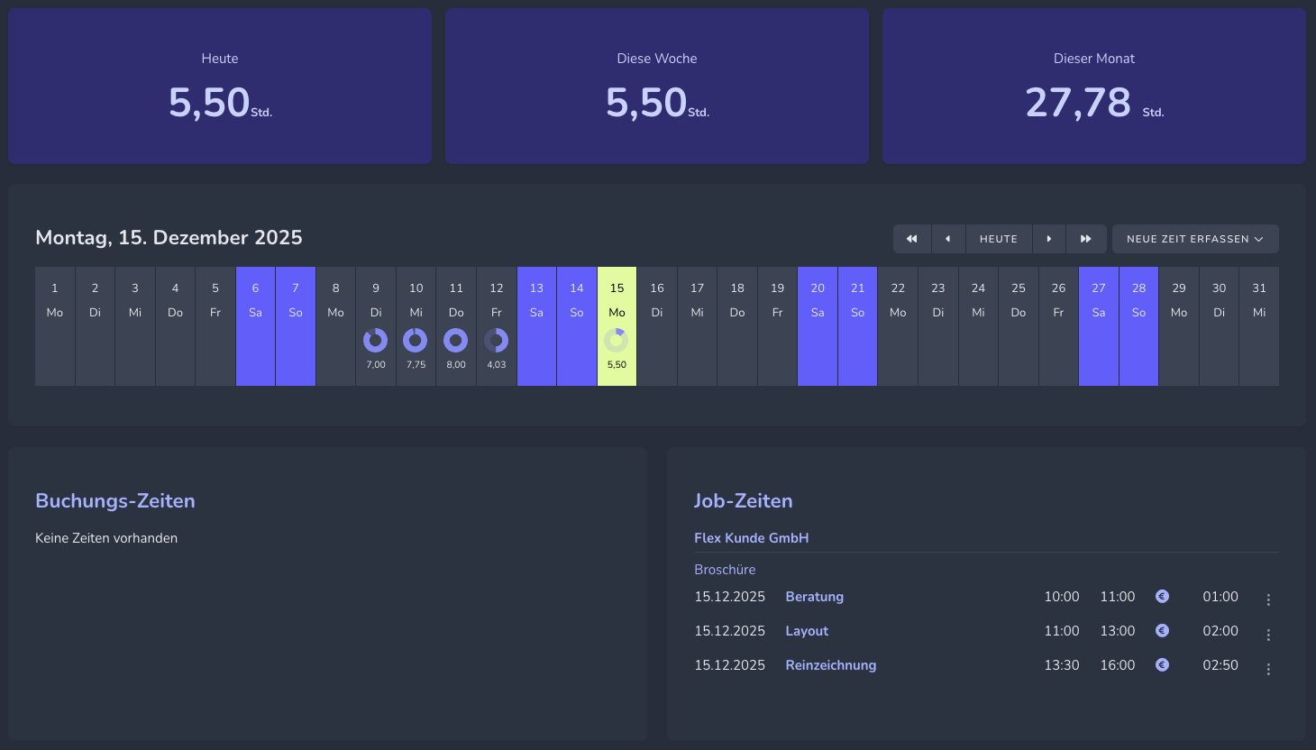
Task: Open the options menu for the Beratung entry
Action: [1268, 599]
